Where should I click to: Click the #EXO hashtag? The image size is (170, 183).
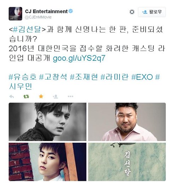142,77
